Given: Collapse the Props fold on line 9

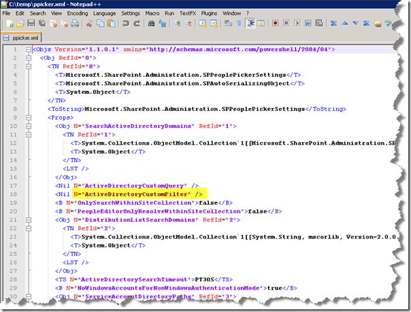Looking at the screenshot, I should click(x=29, y=118).
